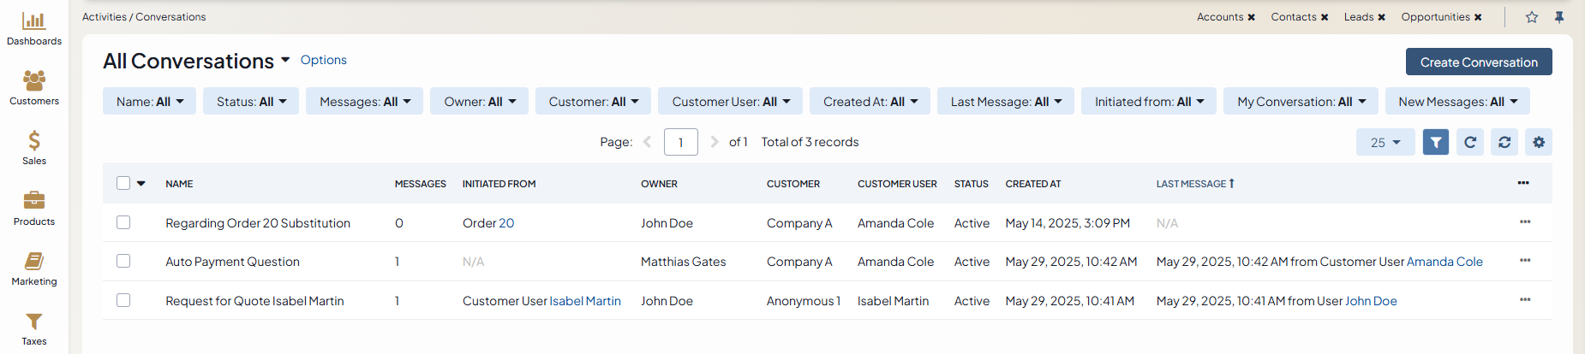Open the pinned Opportunities tab
1585x354 pixels.
pyautogui.click(x=1435, y=17)
